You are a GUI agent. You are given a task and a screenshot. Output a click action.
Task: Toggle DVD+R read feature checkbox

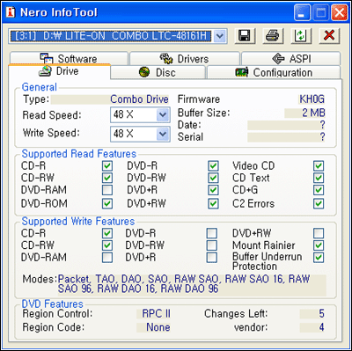213,190
